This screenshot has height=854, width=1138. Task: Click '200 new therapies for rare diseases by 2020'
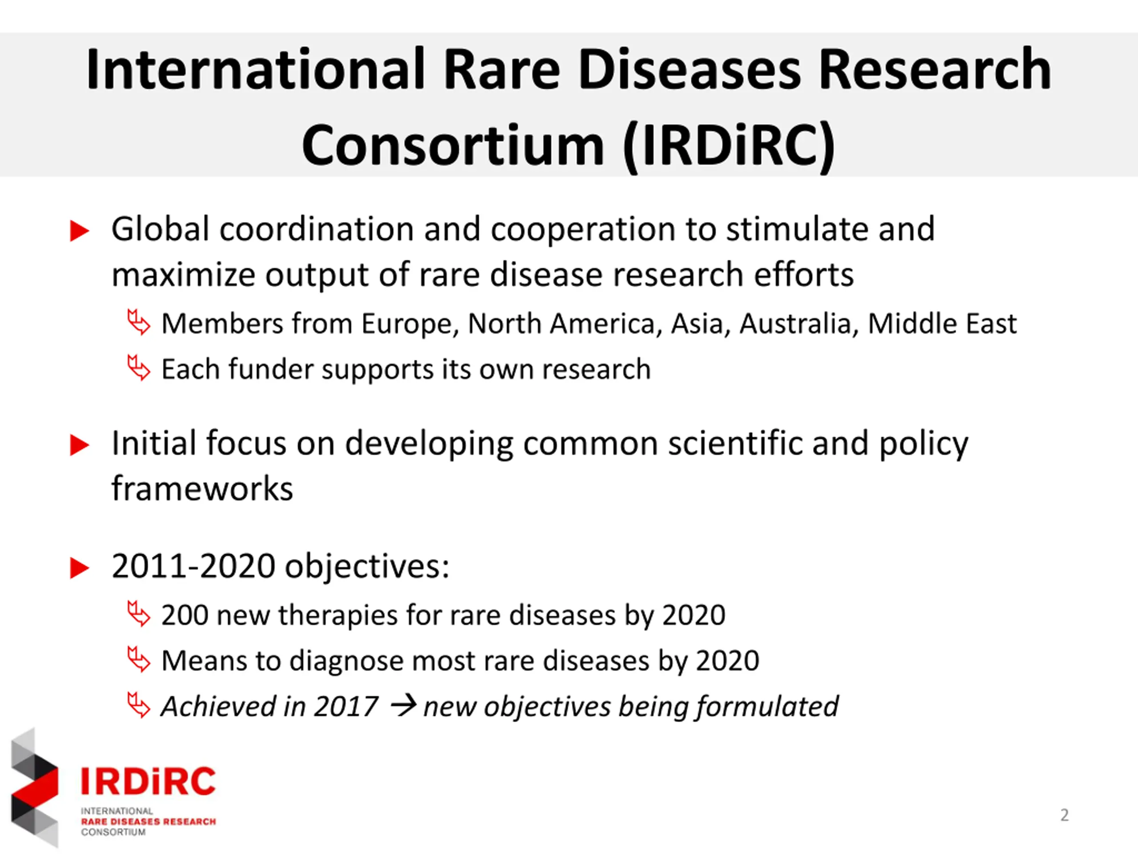[x=443, y=616]
